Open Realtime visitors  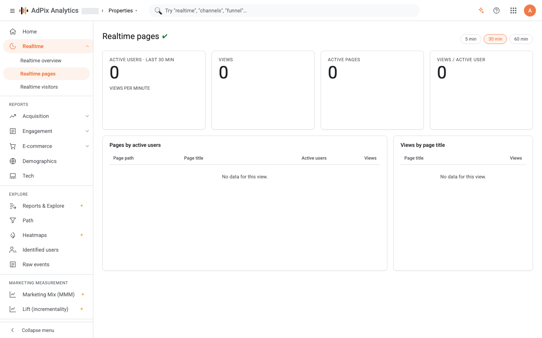(x=47, y=87)
